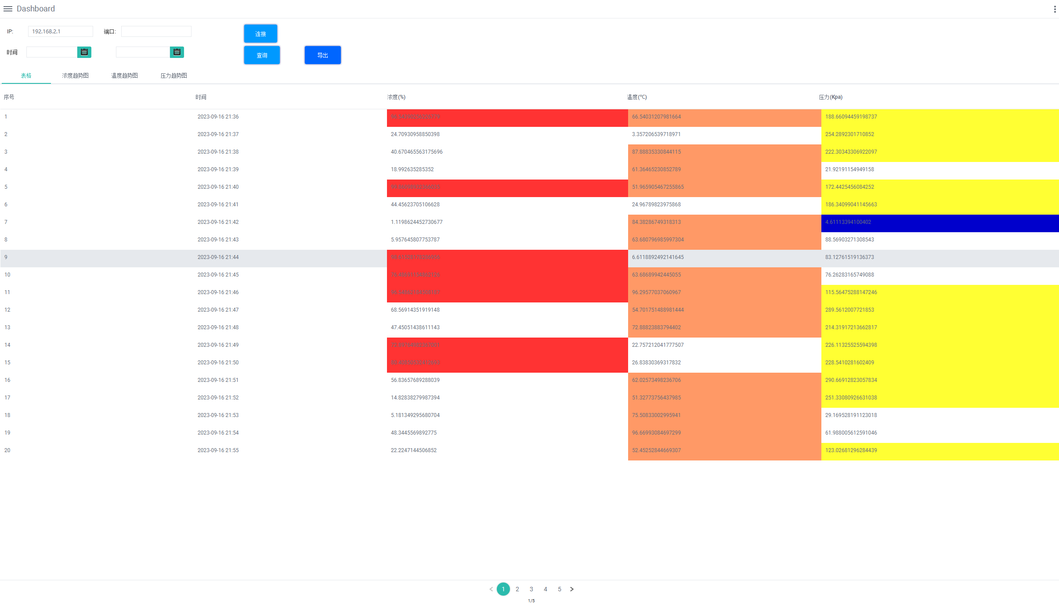Viewport: 1059px width, 604px height.
Task: Click concentration value 1.1198624452730677
Action: (x=417, y=222)
